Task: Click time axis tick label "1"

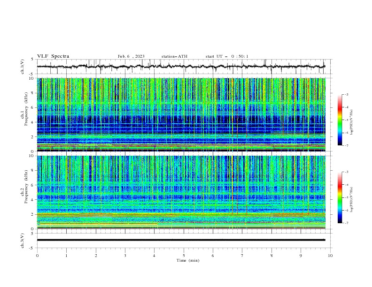Action: 66,256
